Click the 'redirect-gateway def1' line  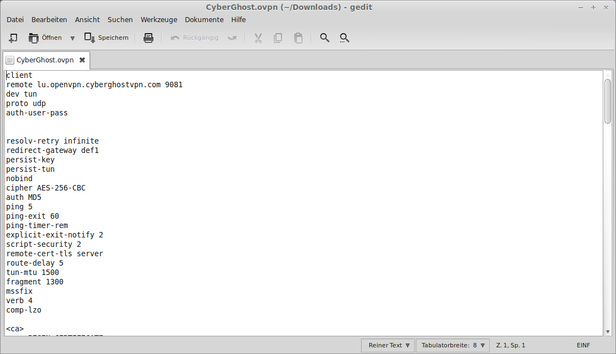point(52,150)
